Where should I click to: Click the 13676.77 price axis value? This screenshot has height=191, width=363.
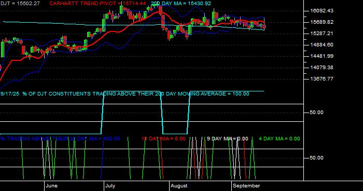pos(322,79)
